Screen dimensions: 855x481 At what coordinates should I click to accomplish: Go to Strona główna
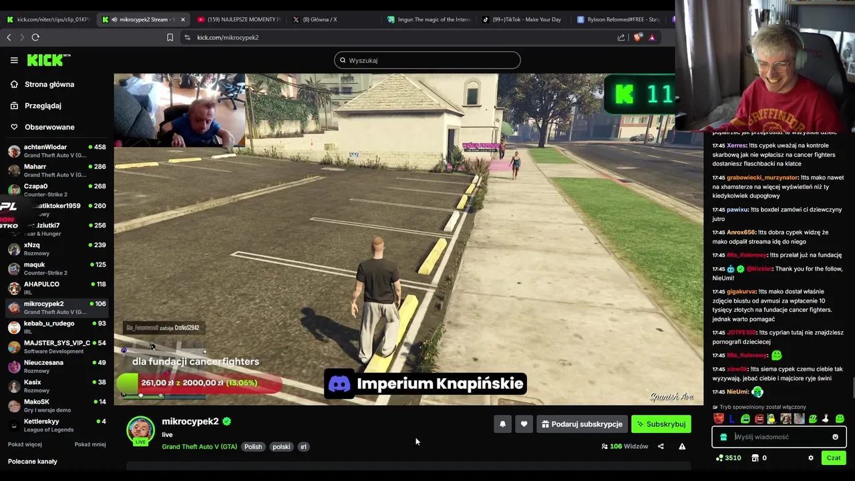(49, 84)
